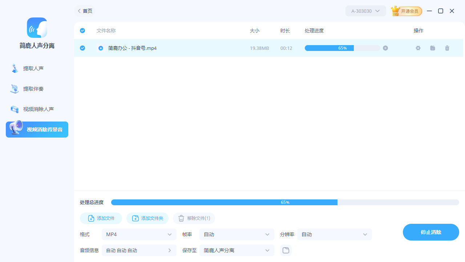The image size is (465, 262).
Task: Open output folder of 简鹿办公 file
Action: click(433, 48)
